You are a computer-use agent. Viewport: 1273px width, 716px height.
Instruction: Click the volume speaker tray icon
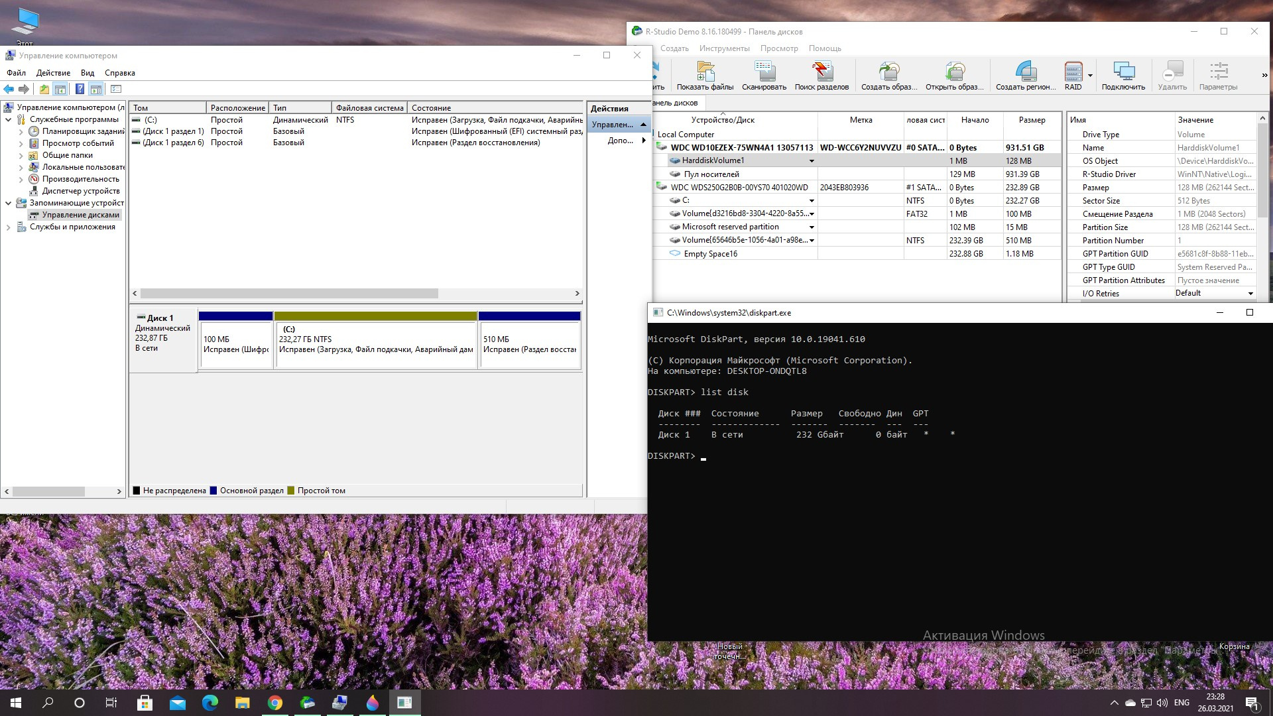coord(1162,703)
